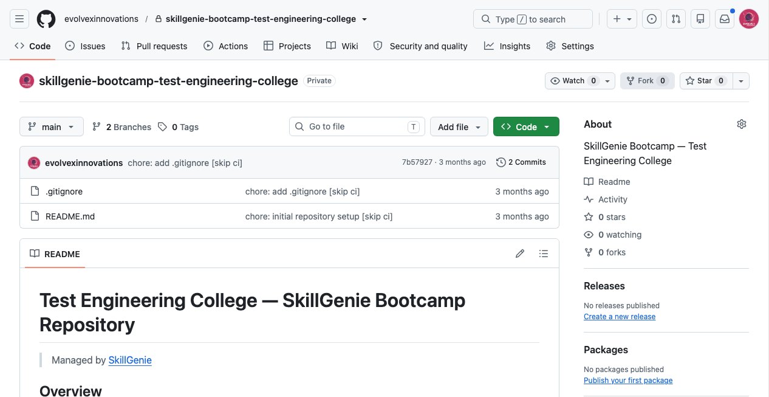Open the README.md file
The image size is (769, 397).
tap(70, 216)
